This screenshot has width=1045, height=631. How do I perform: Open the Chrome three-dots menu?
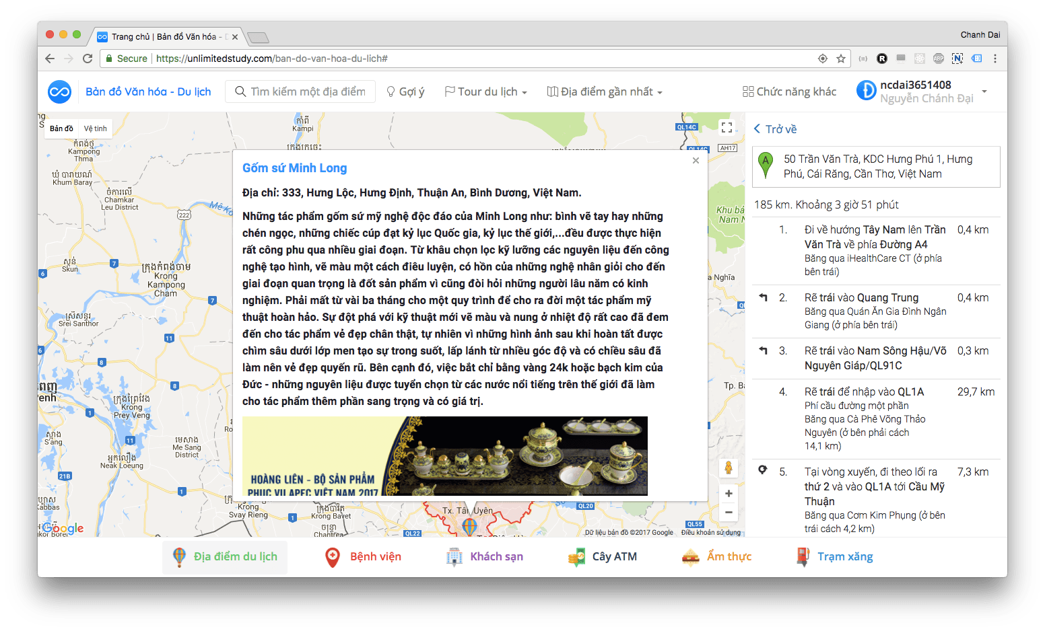(995, 59)
